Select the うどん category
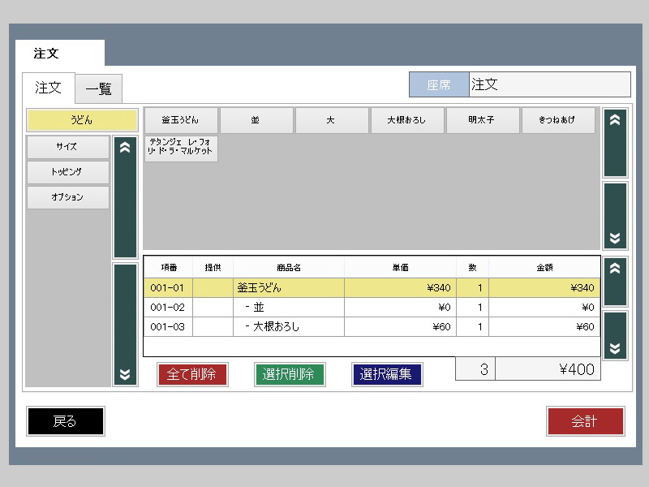Image resolution: width=649 pixels, height=487 pixels. pos(82,120)
